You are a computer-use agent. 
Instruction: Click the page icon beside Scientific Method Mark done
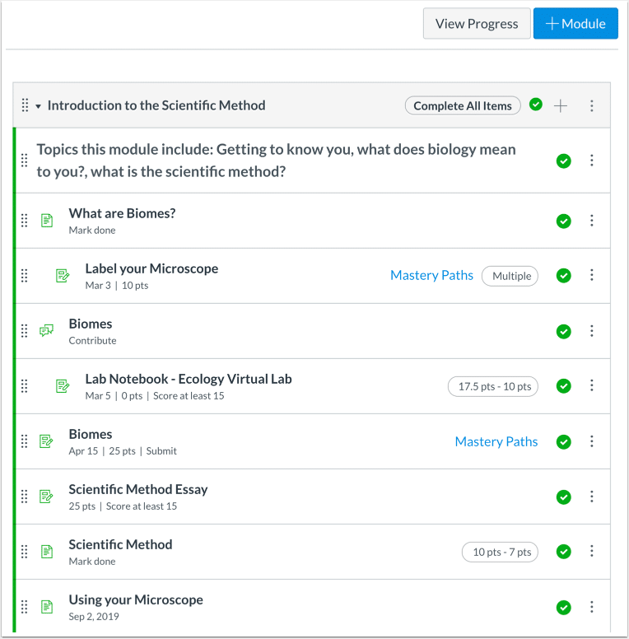pyautogui.click(x=47, y=552)
